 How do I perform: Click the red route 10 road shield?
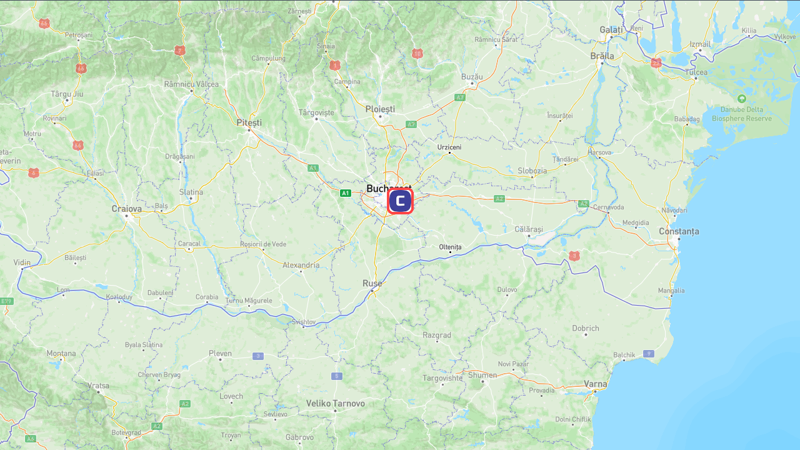click(417, 54)
